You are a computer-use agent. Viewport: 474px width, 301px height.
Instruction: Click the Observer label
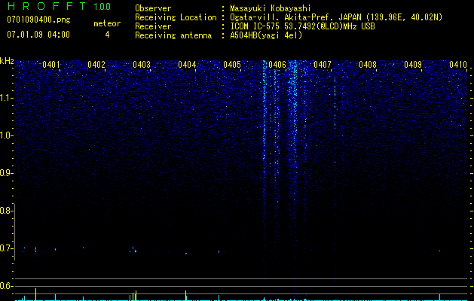153,8
